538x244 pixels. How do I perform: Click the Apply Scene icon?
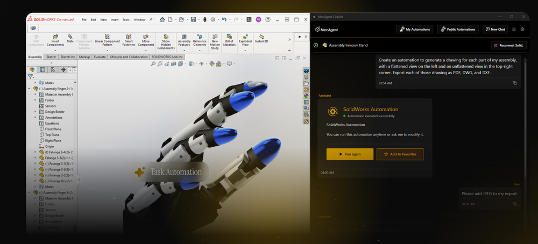[x=218, y=64]
